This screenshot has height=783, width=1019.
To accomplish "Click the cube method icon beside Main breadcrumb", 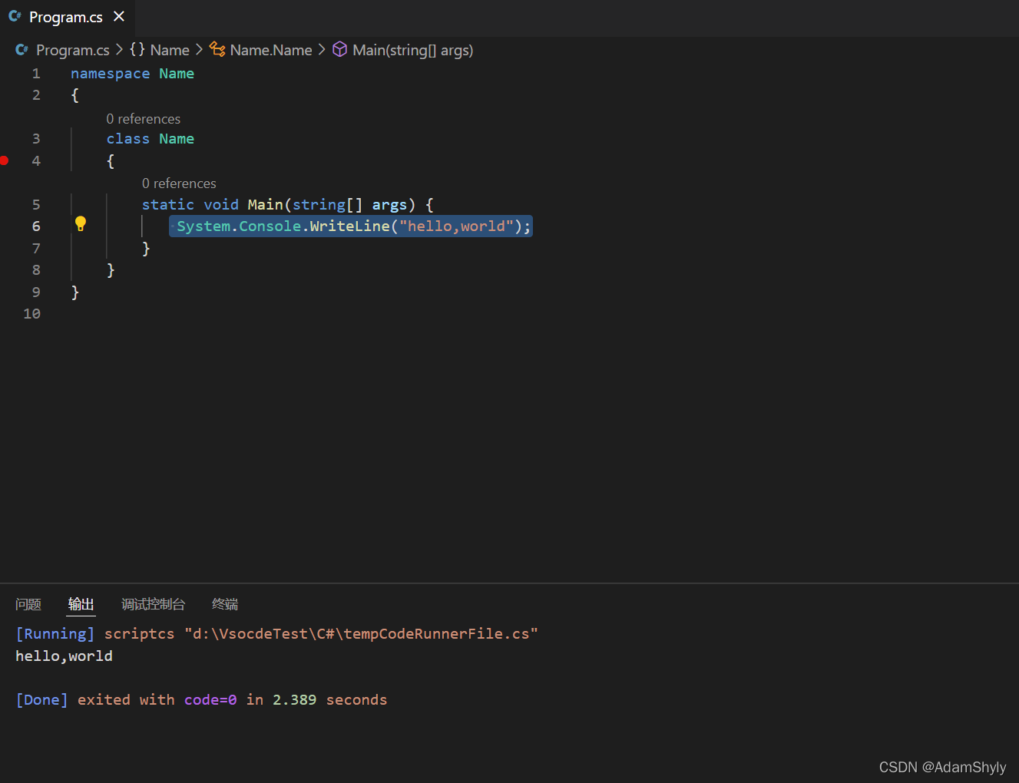I will [x=339, y=49].
